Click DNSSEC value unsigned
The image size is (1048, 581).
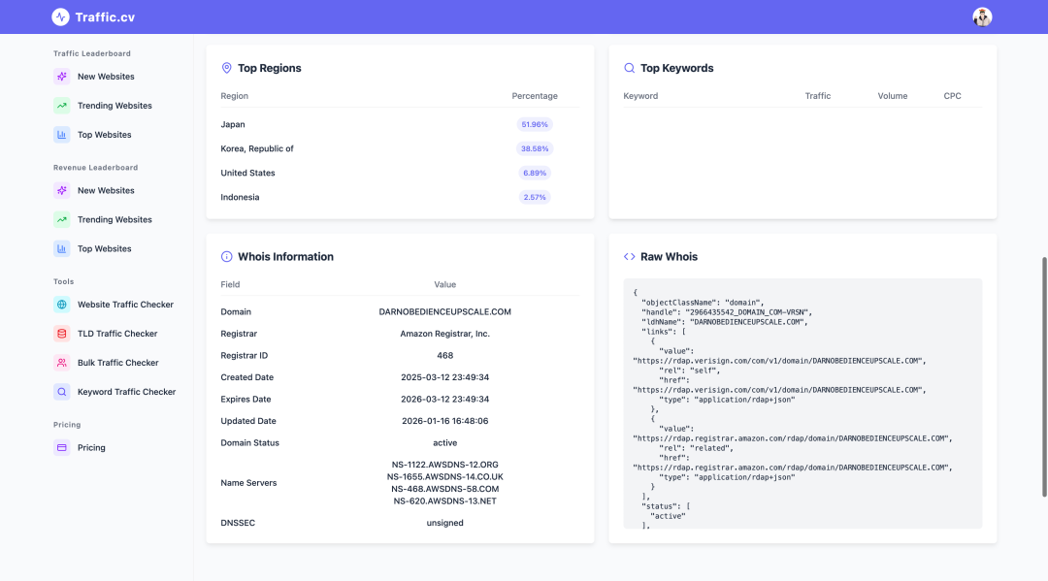pos(444,523)
